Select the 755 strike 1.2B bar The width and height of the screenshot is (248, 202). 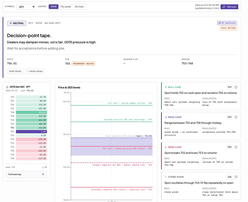pyautogui.click(x=31, y=132)
